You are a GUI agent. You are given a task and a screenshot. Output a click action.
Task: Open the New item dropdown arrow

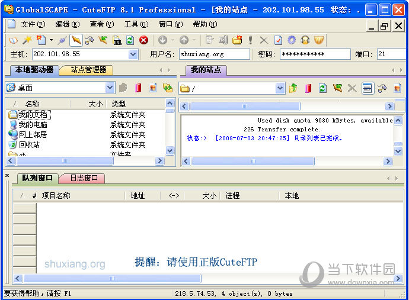[52, 40]
